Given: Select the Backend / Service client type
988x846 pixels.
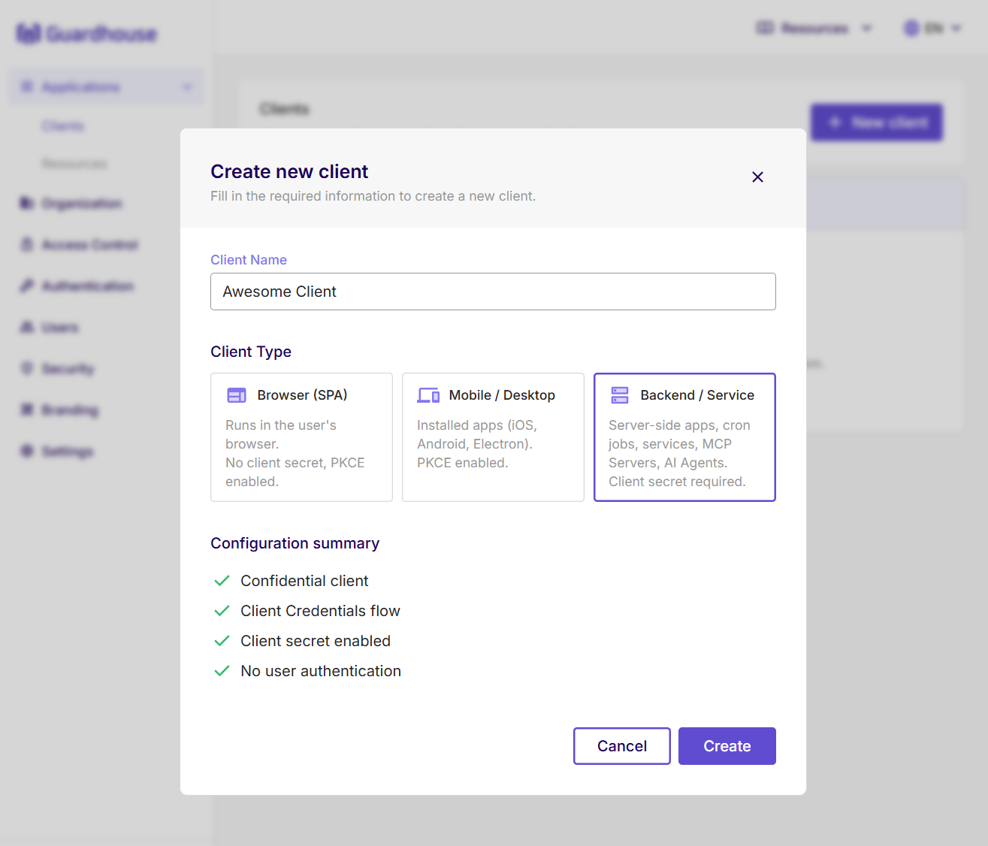Looking at the screenshot, I should (x=684, y=437).
